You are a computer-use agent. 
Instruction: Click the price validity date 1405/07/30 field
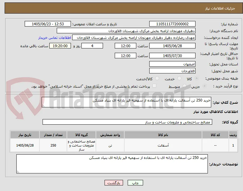[x=172, y=56]
